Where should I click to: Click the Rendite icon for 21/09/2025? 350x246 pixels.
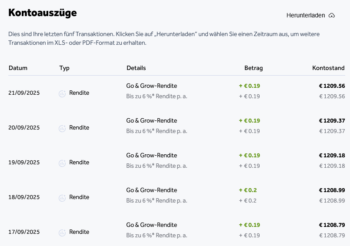(62, 93)
